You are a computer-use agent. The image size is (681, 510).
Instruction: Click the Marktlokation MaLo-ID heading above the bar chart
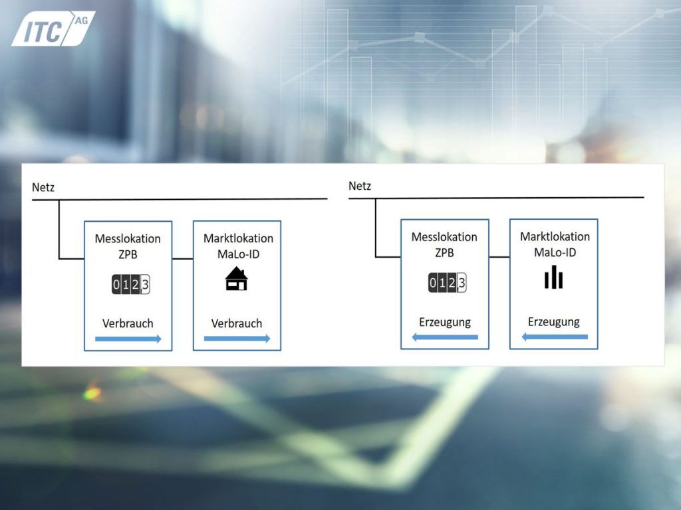[x=554, y=244]
